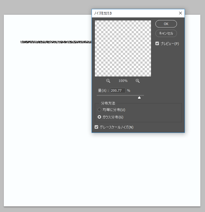Zoom out the noise preview

pyautogui.click(x=108, y=81)
